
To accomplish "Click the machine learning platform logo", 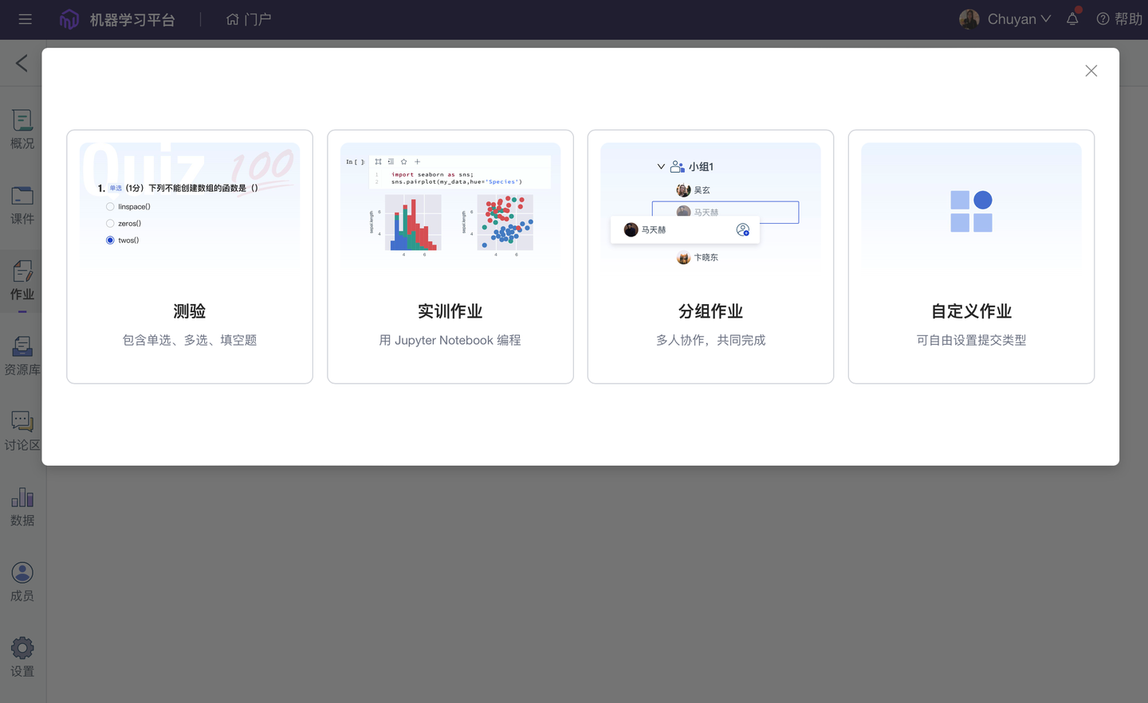I will click(69, 19).
